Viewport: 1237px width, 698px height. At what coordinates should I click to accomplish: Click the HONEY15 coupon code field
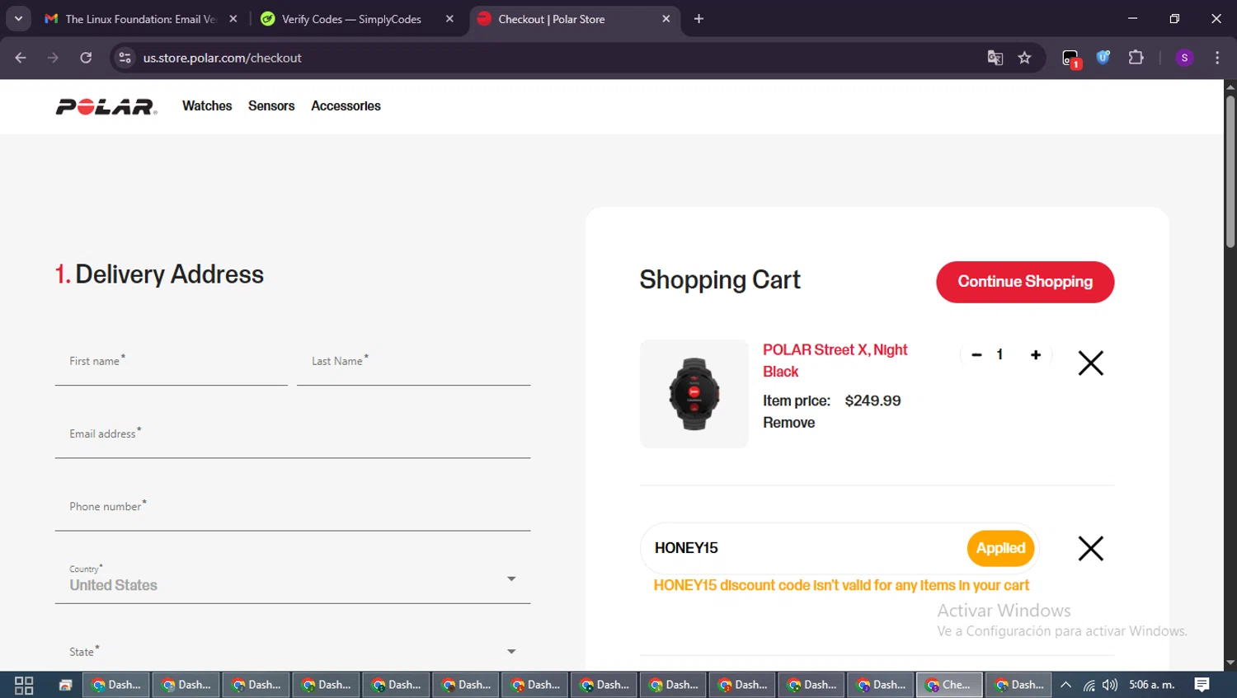tap(804, 548)
